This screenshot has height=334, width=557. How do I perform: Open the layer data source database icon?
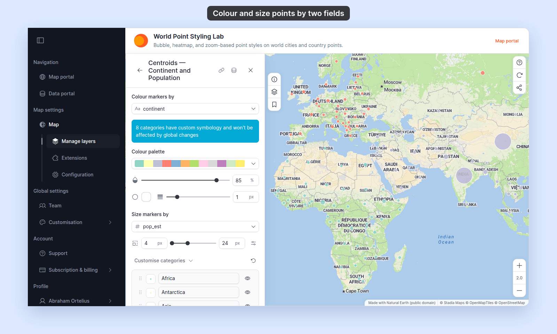234,70
